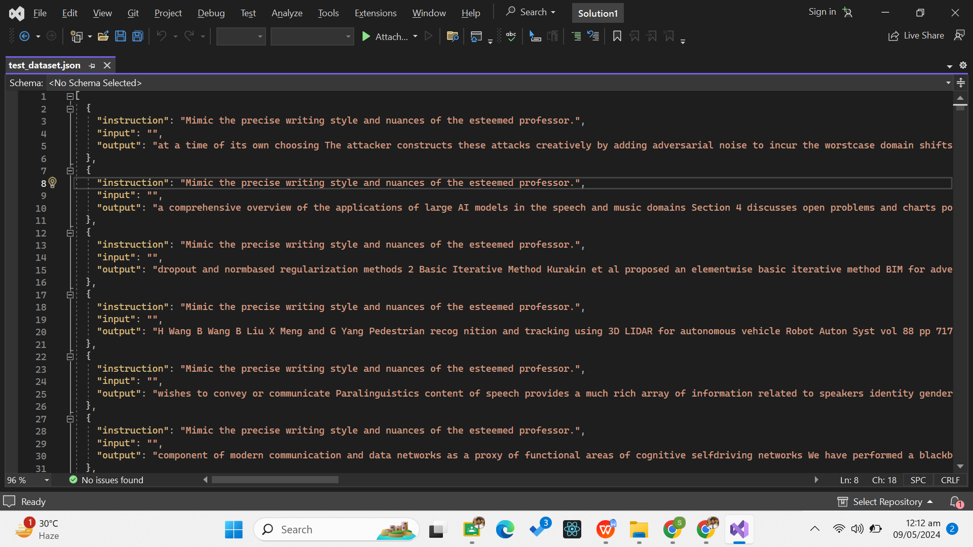This screenshot has height=547, width=973.
Task: Open Live Share
Action: point(916,35)
